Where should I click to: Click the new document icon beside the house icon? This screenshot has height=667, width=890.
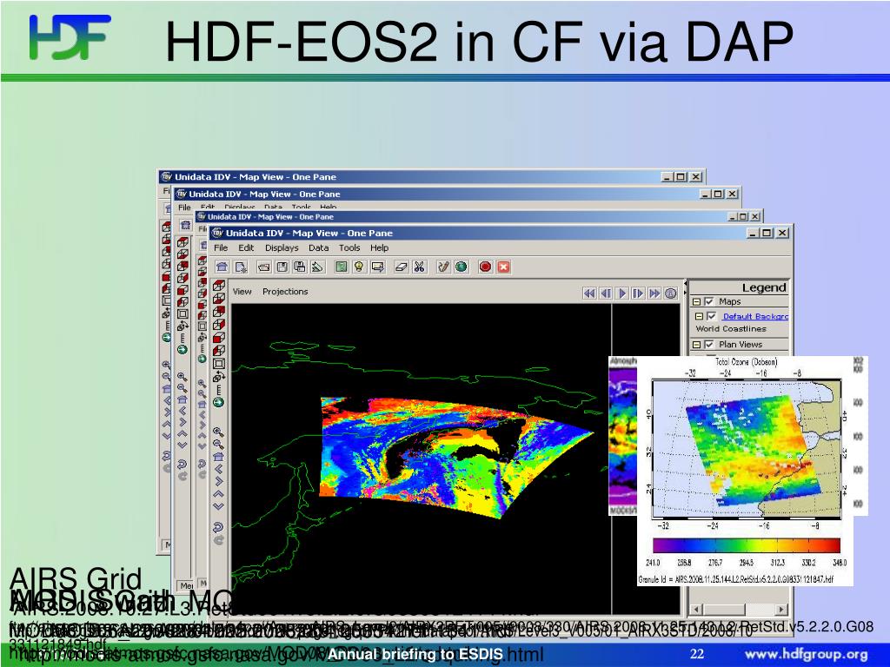242,267
